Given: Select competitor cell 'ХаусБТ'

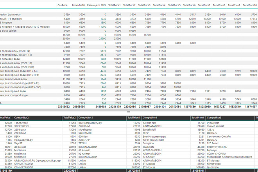Looking at the screenshot, I should point(18,143).
